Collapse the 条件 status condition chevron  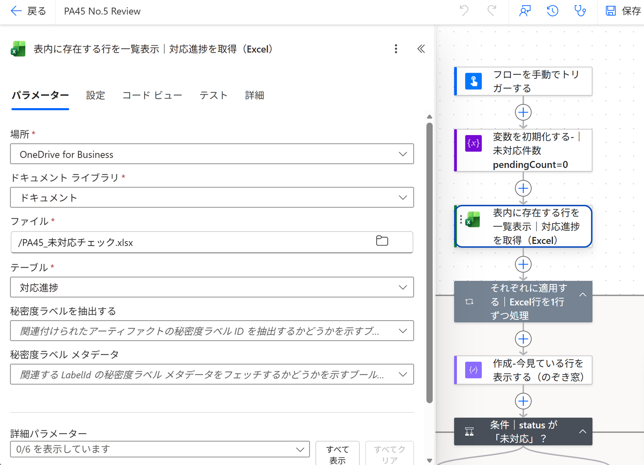pyautogui.click(x=582, y=431)
